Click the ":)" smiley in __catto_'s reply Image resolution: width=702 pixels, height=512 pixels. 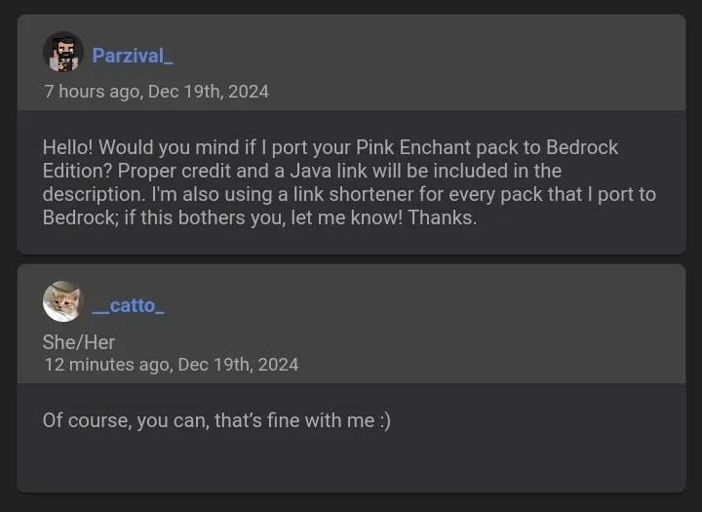385,421
